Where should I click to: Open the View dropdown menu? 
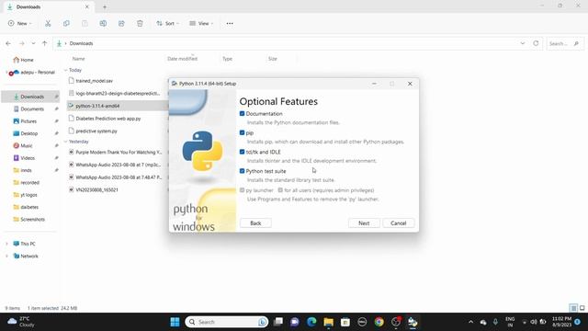201,23
